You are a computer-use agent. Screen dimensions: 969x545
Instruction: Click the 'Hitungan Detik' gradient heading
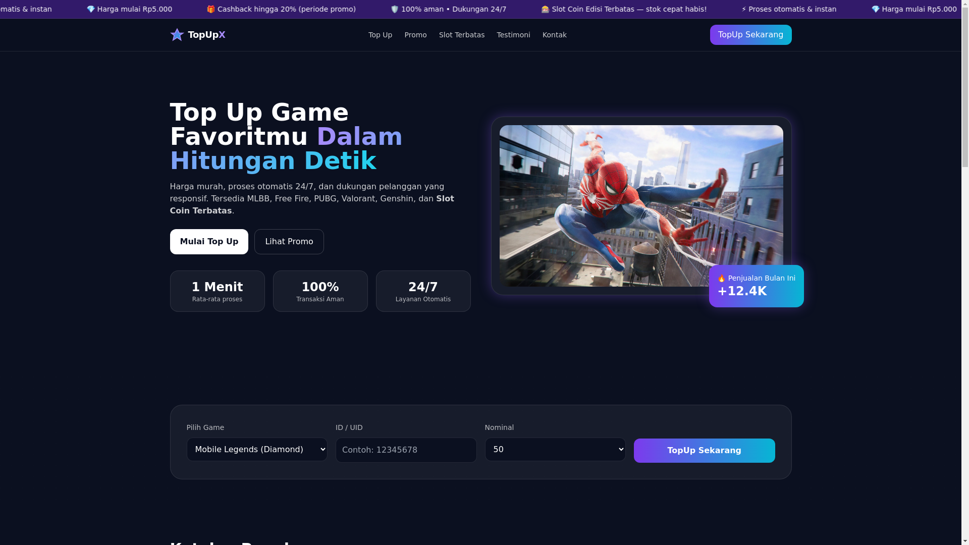tap(273, 160)
